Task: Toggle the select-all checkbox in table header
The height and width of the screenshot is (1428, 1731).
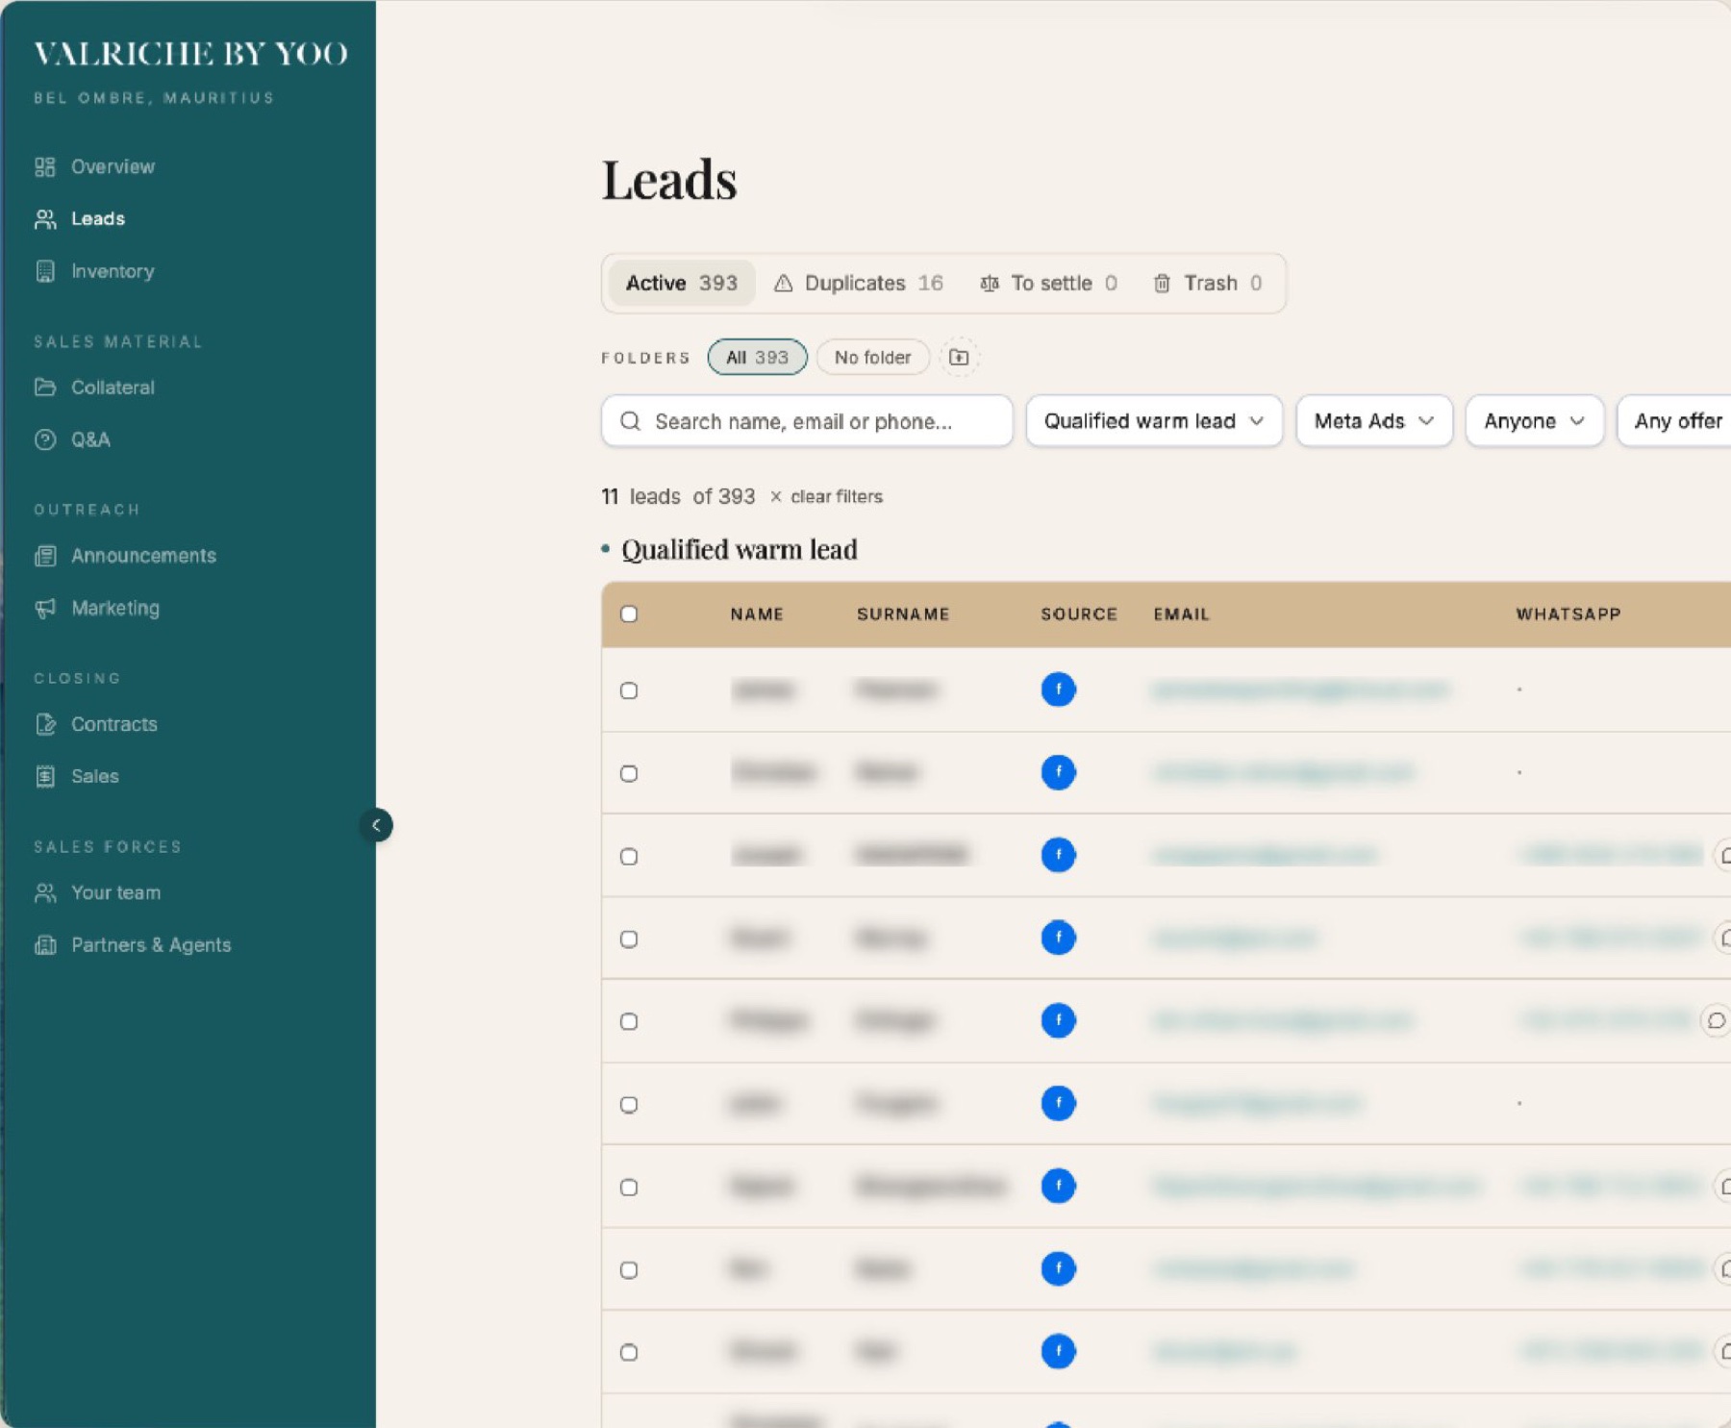Action: [x=629, y=614]
